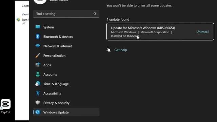Click the Network wifi icon
The width and height of the screenshot is (217, 122).
click(x=38, y=46)
